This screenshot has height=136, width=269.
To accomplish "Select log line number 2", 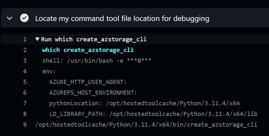I will point(25,50).
